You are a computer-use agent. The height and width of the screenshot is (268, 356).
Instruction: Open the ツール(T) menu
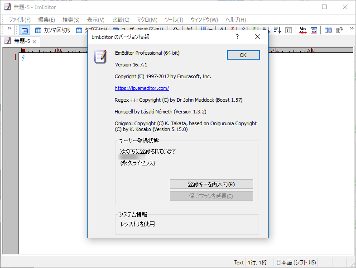pos(174,20)
